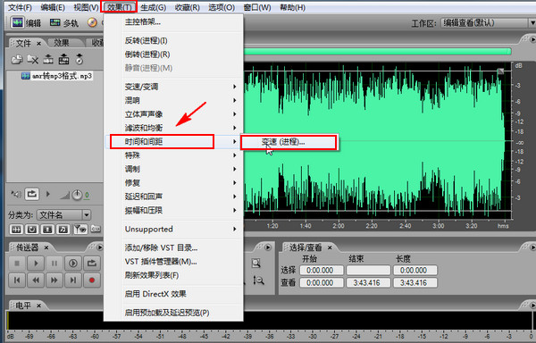
Task: Expand the 延迟和回声 submenu
Action: pos(173,197)
